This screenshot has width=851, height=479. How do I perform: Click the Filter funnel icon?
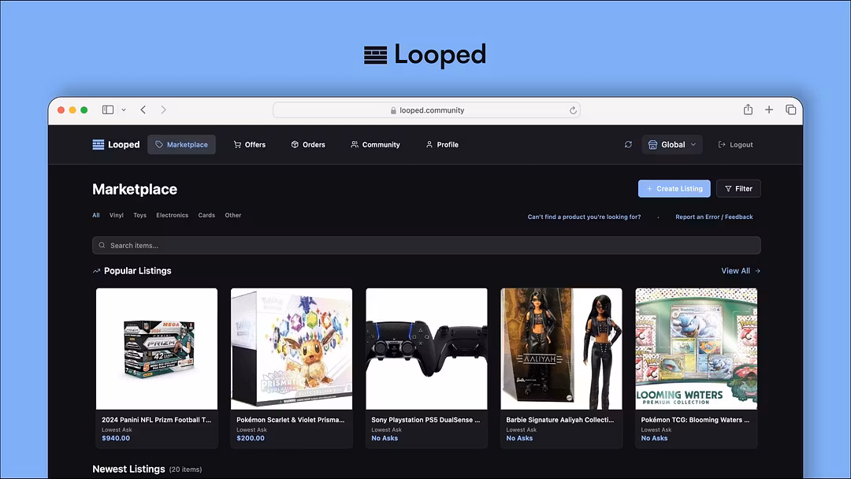pyautogui.click(x=728, y=188)
